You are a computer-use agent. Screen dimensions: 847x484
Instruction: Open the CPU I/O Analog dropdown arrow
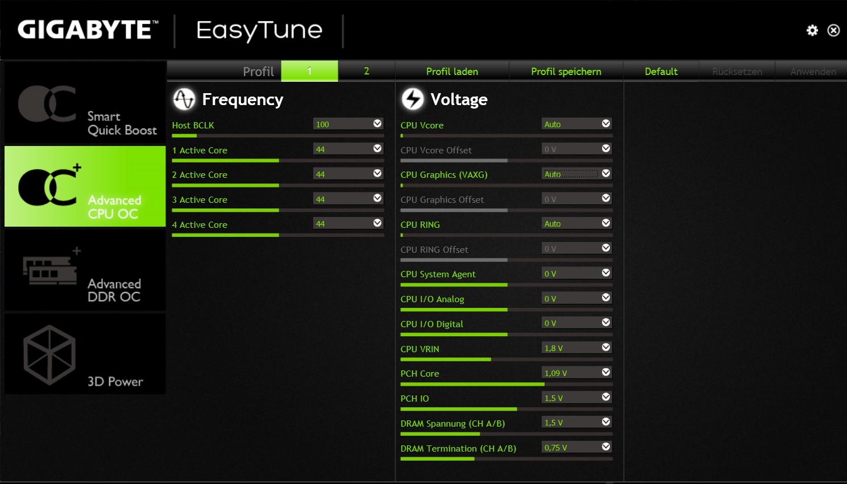pos(606,298)
